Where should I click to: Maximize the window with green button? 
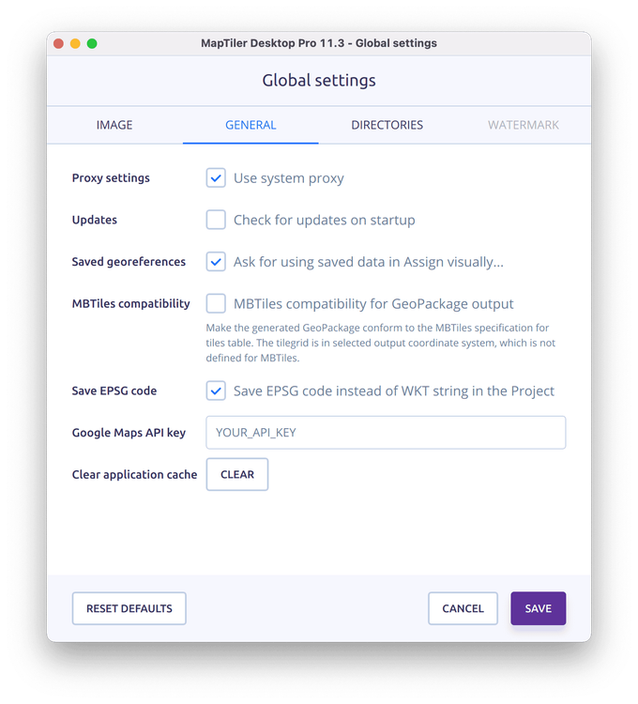point(92,43)
